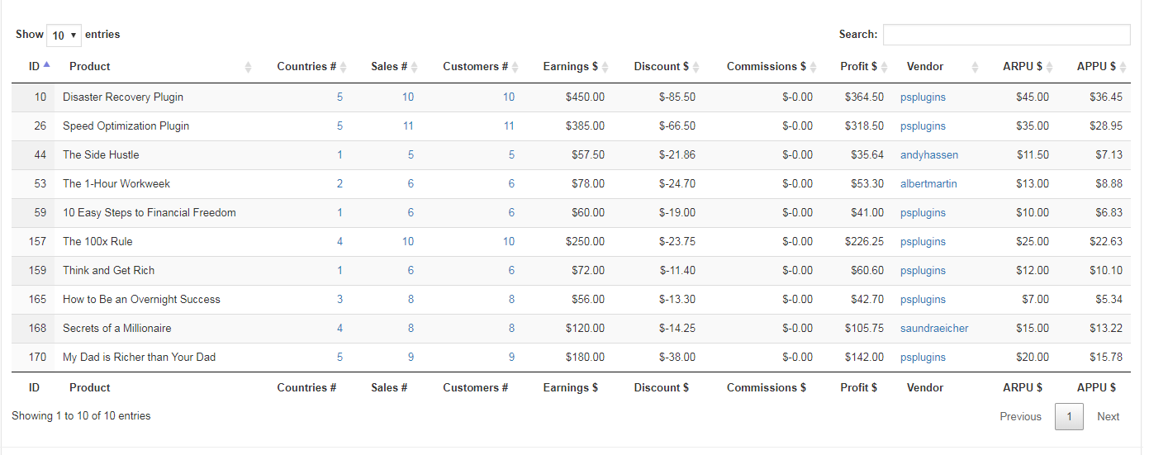
Task: Sort by APPU $ sort icon
Action: 1123,67
